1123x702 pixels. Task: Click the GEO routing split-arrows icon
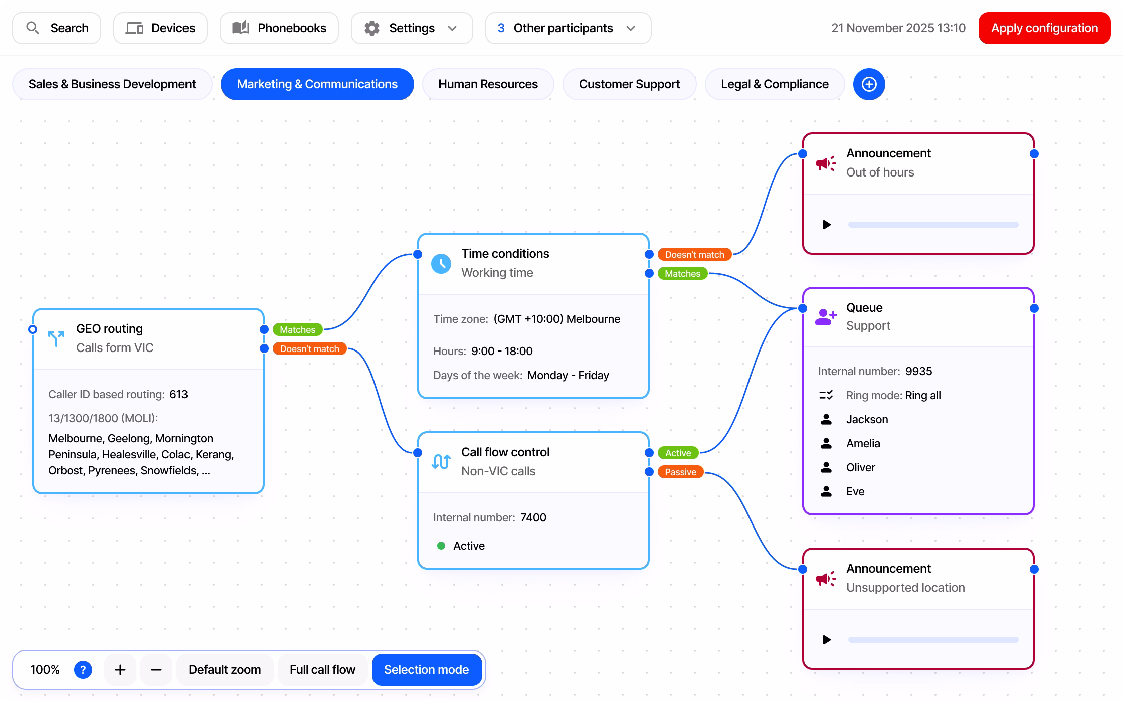(x=56, y=338)
